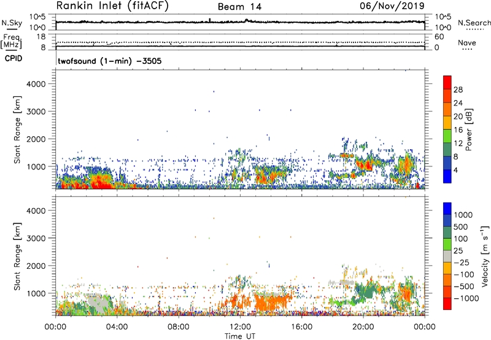Click the 'twofsound (1-min) -3505' text
Viewport: 491px width, 340px height.
click(110, 61)
